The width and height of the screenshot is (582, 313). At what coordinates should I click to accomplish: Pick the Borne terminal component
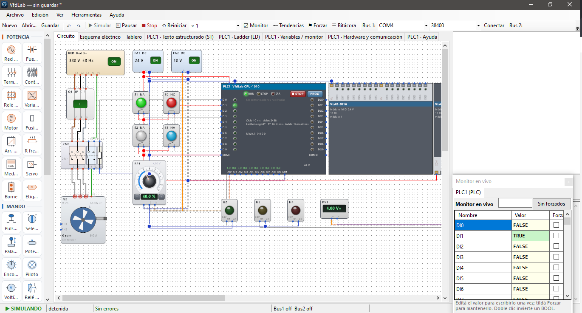(11, 190)
